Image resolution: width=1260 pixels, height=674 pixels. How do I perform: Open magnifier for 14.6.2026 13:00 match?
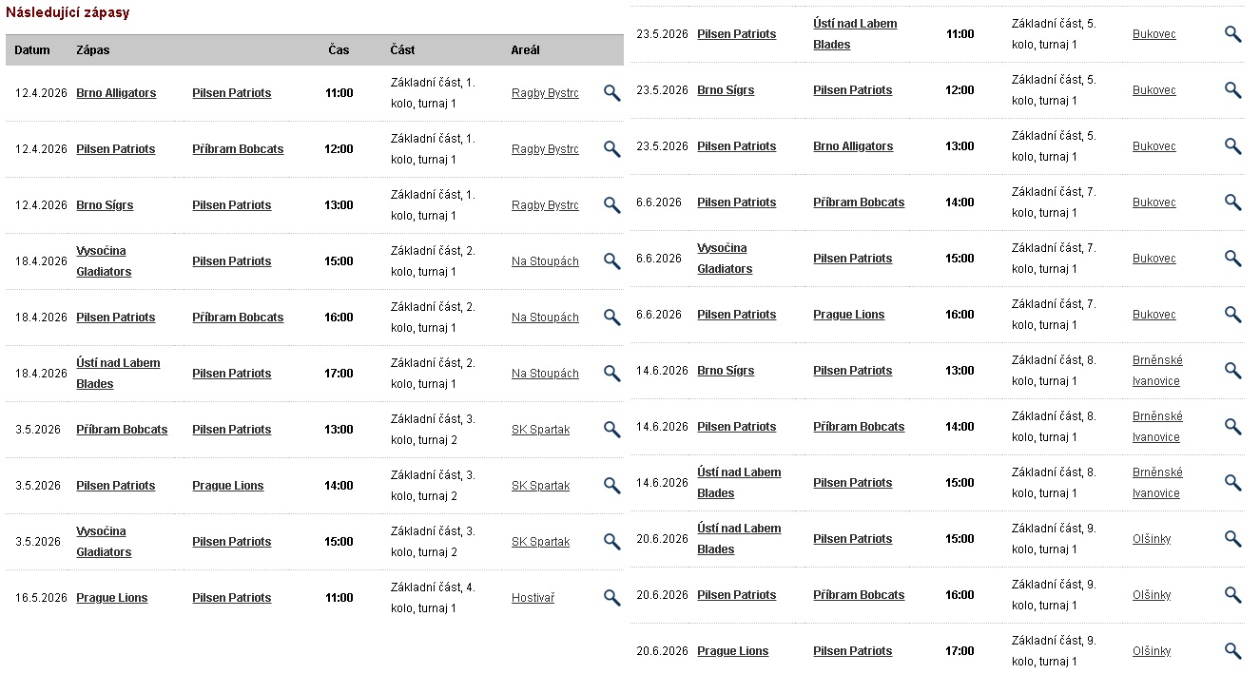click(x=1232, y=371)
